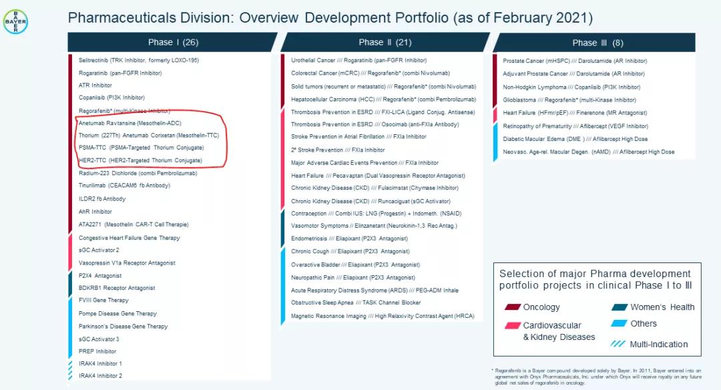Select 'Heart Failure /// Pecavaptan' row
The height and width of the screenshot is (390, 721).
point(378,176)
